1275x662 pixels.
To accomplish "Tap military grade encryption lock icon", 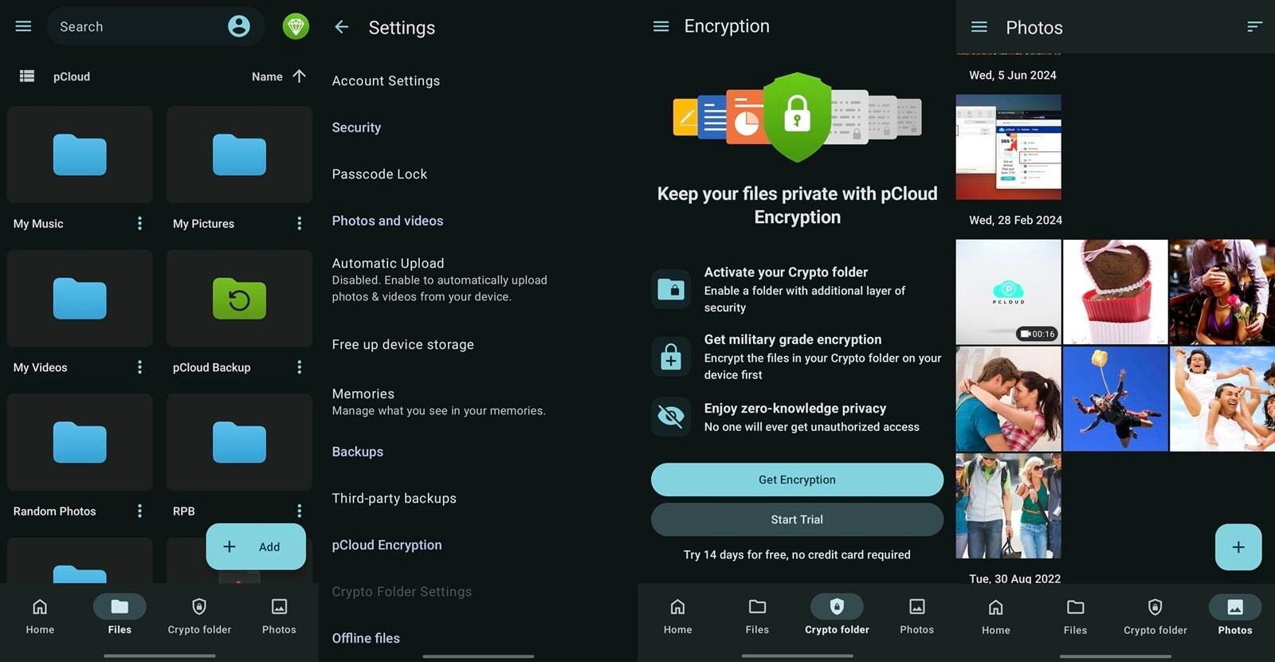I will tap(671, 356).
